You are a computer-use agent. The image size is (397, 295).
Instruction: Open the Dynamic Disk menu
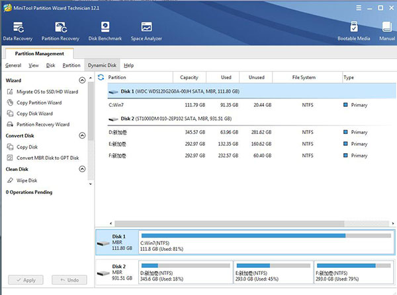tap(102, 65)
